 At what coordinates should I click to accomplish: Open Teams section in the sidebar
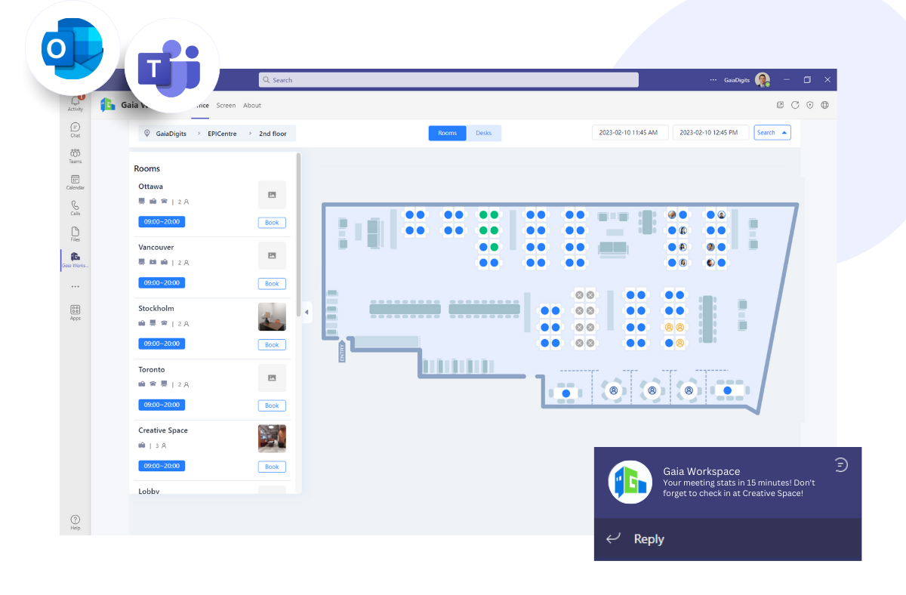tap(75, 156)
